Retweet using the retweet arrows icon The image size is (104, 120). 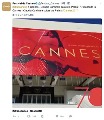tap(29, 116)
